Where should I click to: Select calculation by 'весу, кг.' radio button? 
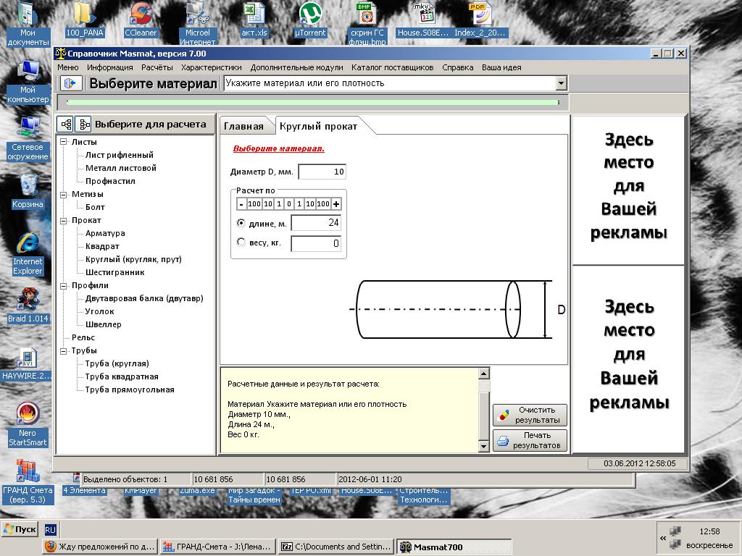[x=241, y=243]
